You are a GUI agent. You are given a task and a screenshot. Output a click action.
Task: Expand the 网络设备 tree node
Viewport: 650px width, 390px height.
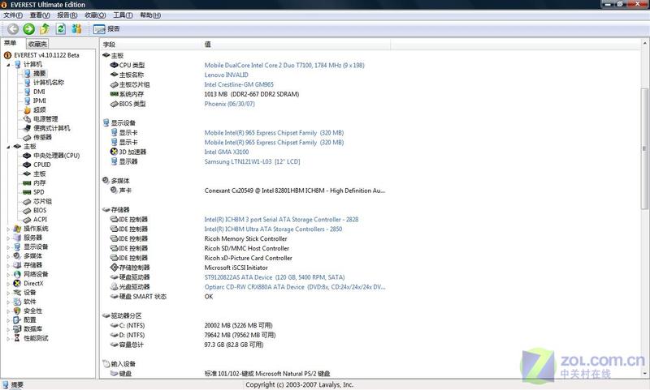pos(8,274)
